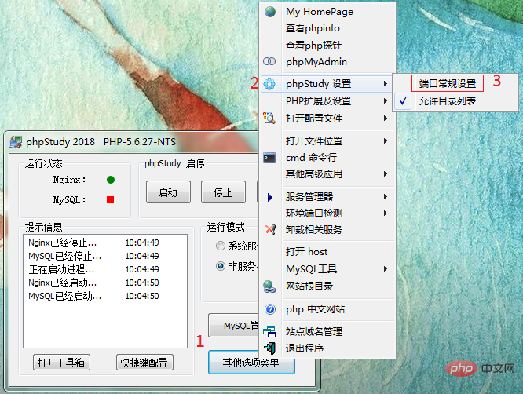This screenshot has height=394, width=523.
Task: Expand the phpStudy 设置 submenu arrow
Action: click(386, 84)
